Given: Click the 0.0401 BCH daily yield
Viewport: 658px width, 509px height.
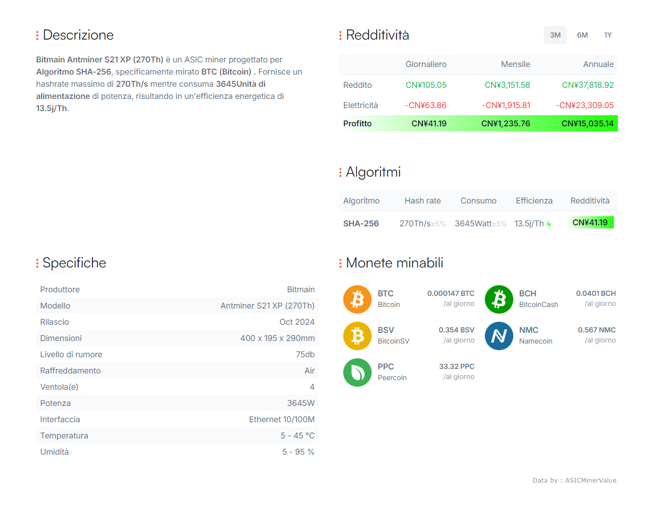Looking at the screenshot, I should pos(596,293).
